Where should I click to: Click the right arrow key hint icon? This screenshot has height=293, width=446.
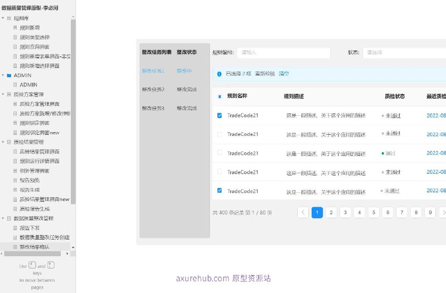[x=51, y=265]
